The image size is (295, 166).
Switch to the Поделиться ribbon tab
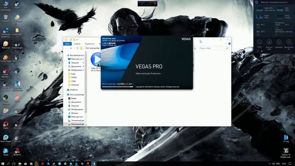pyautogui.click(x=89, y=44)
